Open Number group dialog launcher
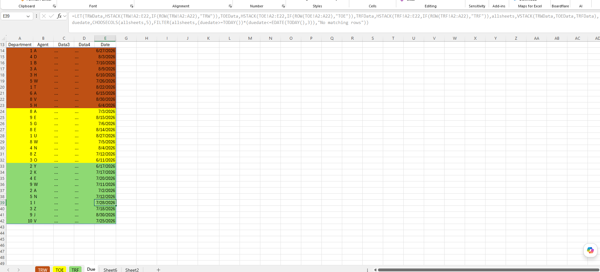 click(283, 6)
